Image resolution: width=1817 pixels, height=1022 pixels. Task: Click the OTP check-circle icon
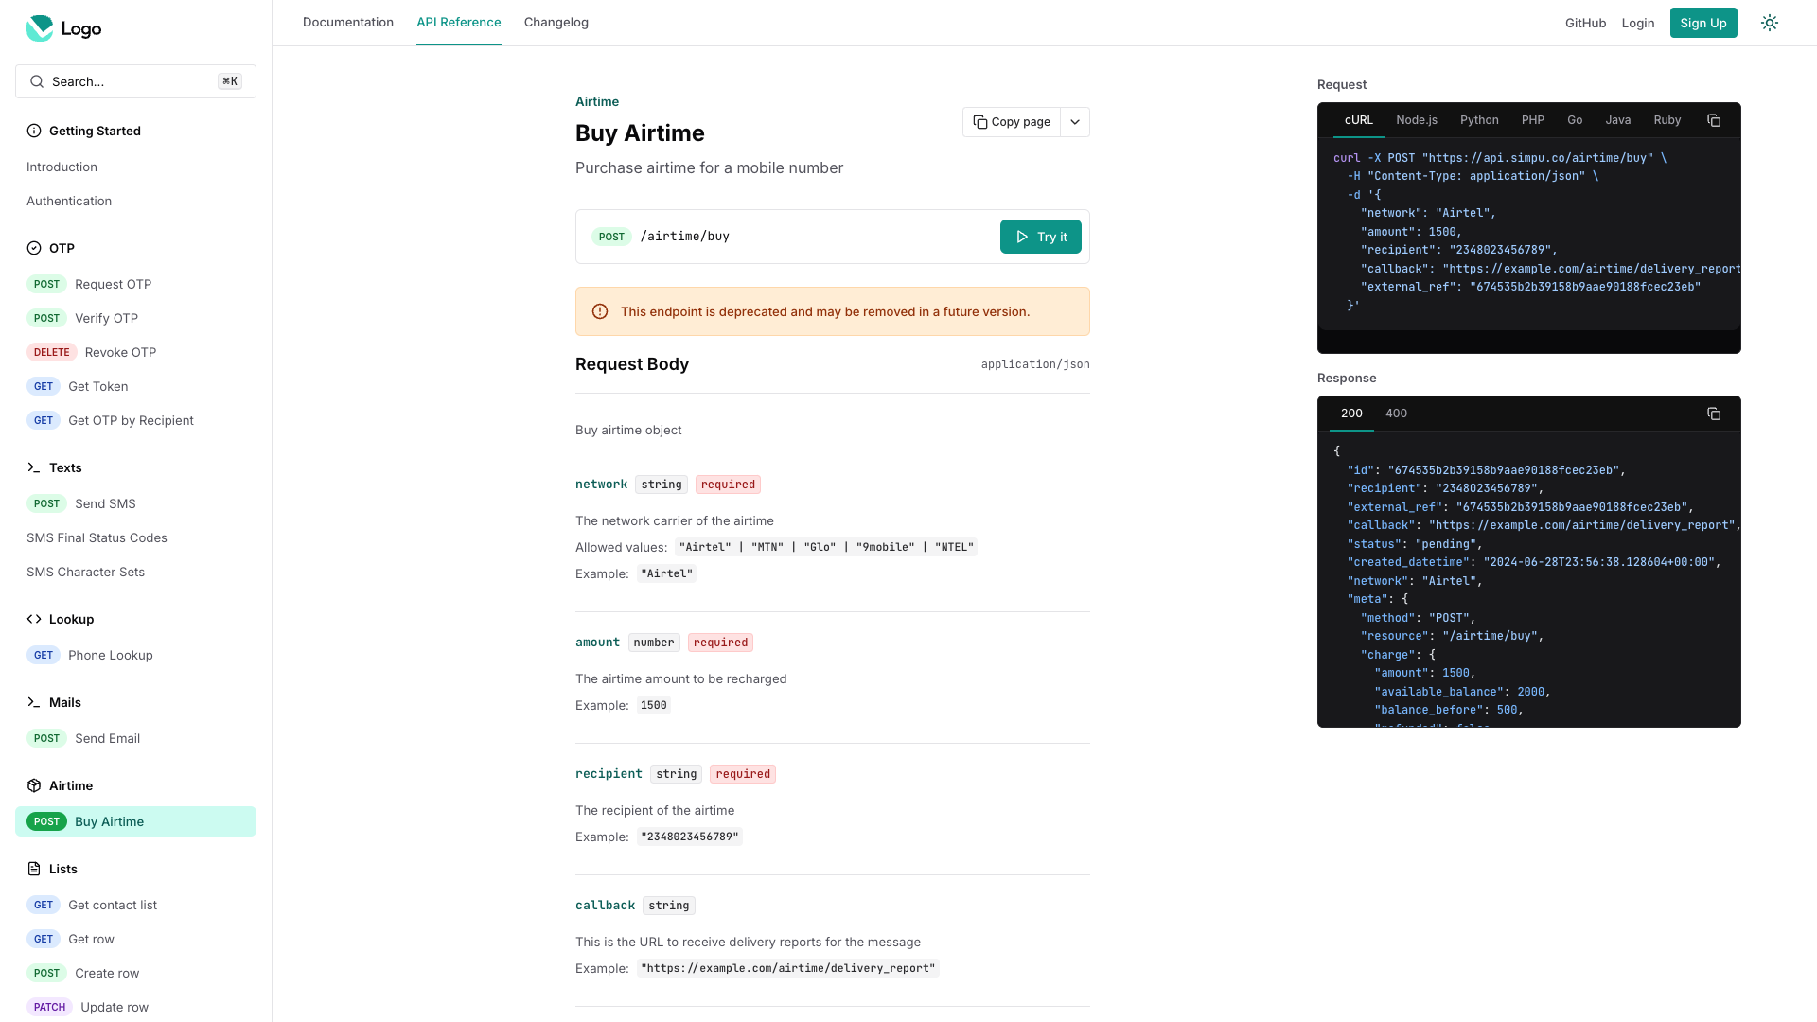pos(34,248)
